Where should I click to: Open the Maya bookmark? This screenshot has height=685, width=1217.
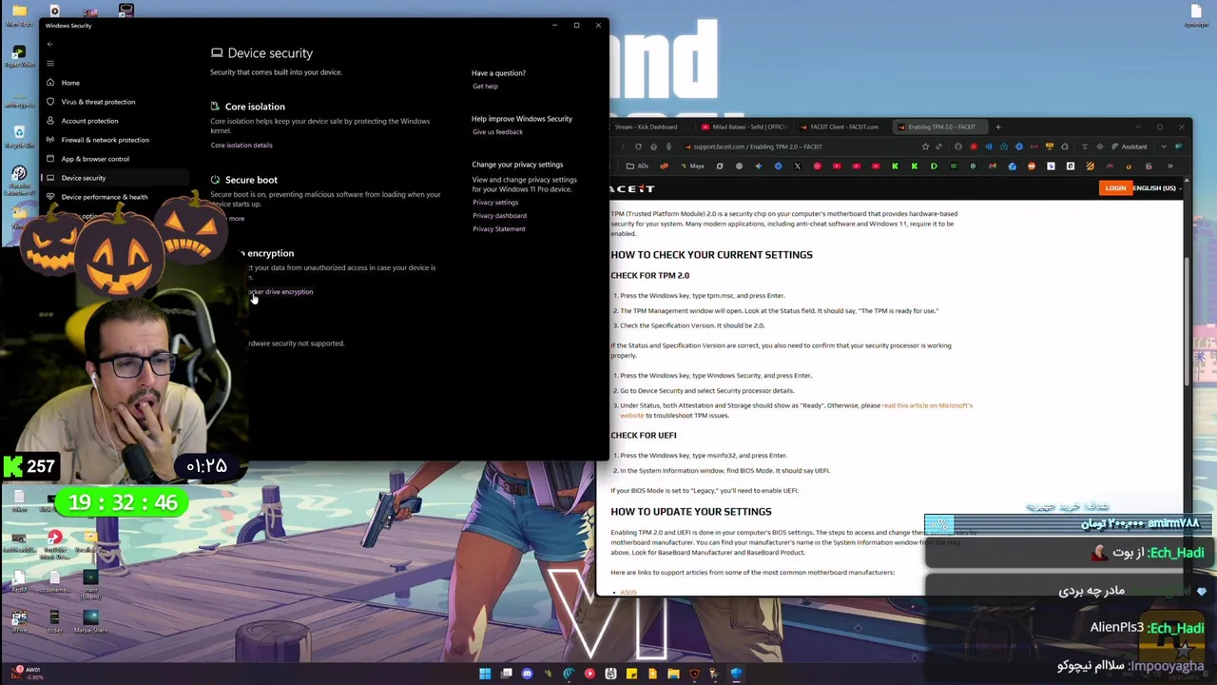point(693,166)
